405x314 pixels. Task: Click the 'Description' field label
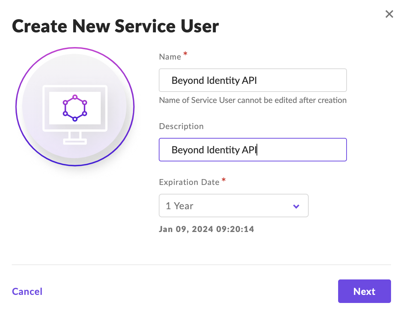pyautogui.click(x=181, y=126)
